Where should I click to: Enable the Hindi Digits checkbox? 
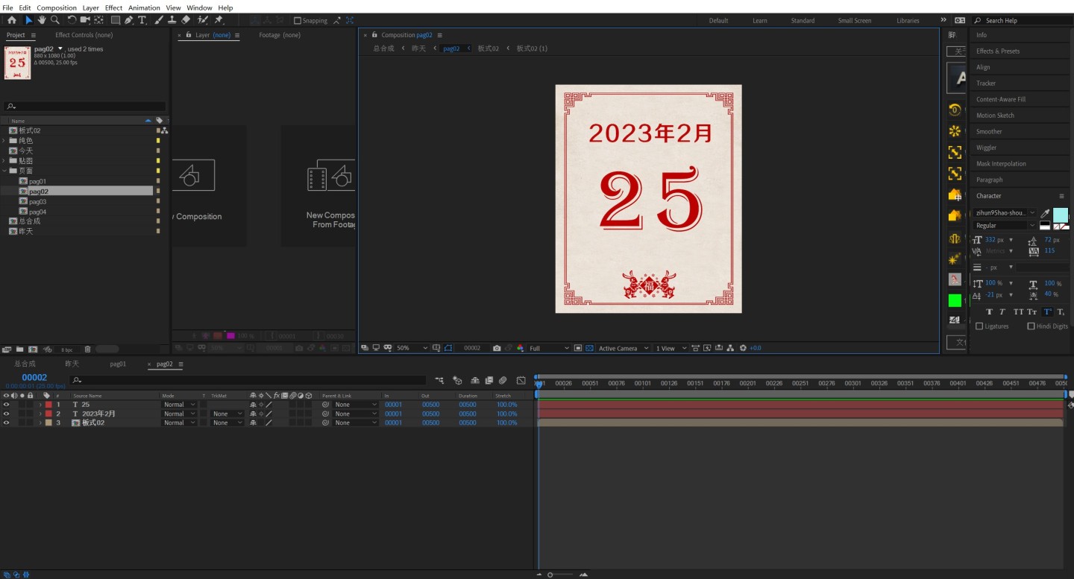[x=1031, y=326]
